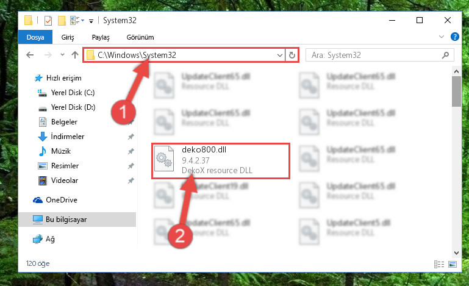This screenshot has height=286, width=469.
Task: Click the Back navigation arrow
Action: pos(30,55)
